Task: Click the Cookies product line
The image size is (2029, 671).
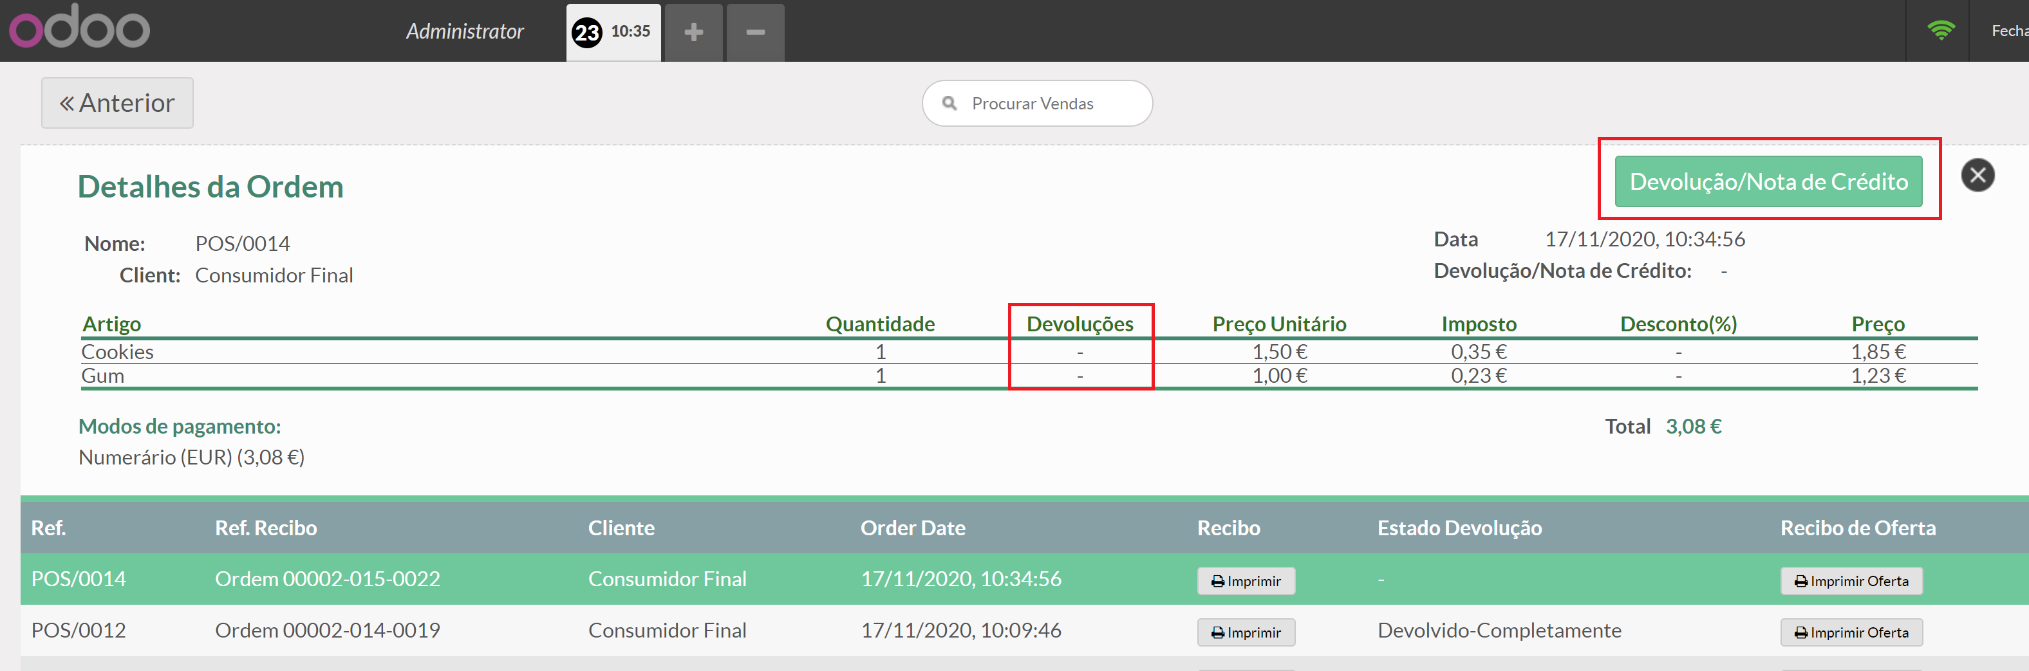Action: click(118, 352)
